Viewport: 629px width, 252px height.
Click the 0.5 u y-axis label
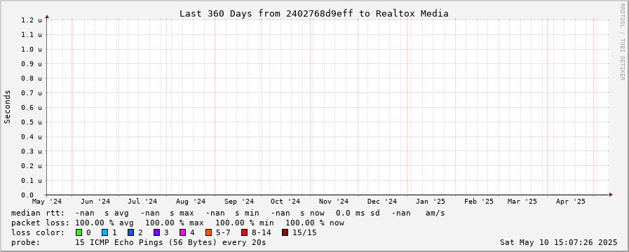click(x=32, y=122)
